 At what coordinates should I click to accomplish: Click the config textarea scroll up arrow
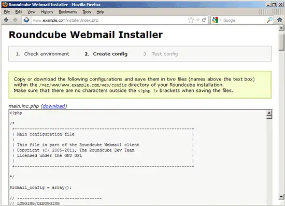(269, 113)
